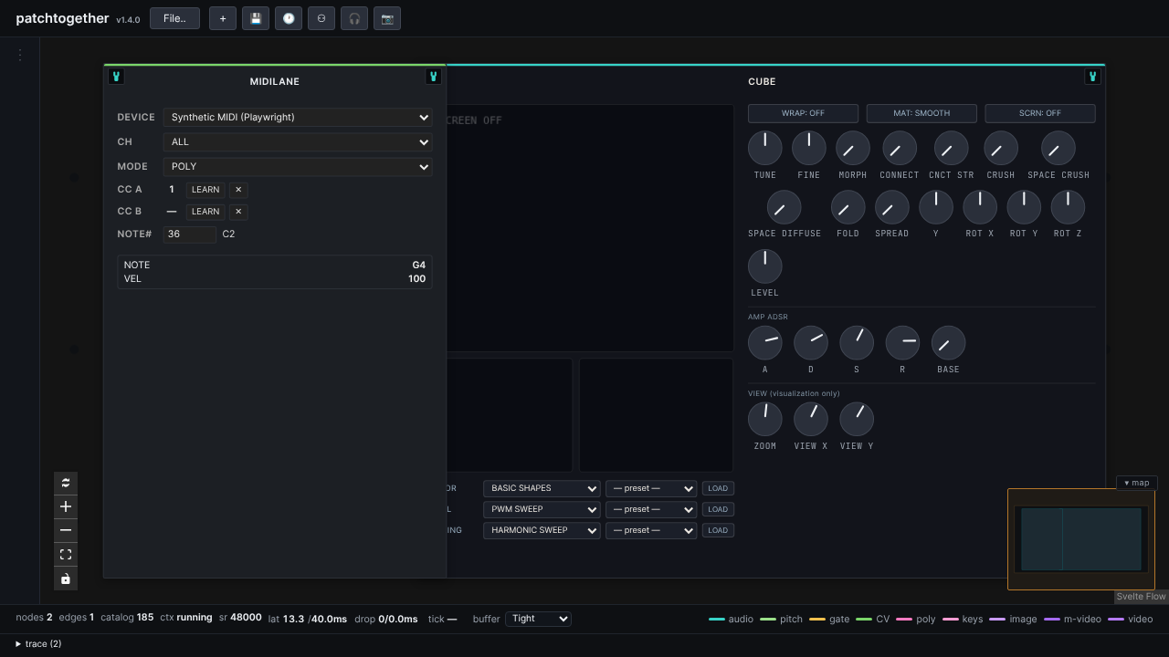
Task: Click LEARN for CC A
Action: 205,190
